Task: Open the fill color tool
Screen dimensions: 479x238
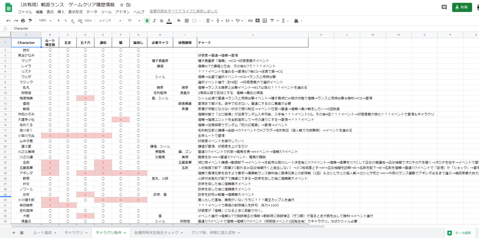Action: coord(178,21)
